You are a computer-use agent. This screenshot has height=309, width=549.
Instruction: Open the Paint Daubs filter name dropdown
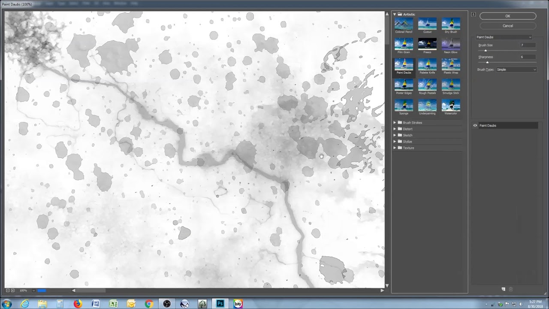coord(504,37)
